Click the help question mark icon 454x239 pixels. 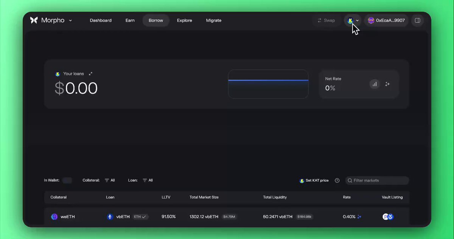click(337, 180)
